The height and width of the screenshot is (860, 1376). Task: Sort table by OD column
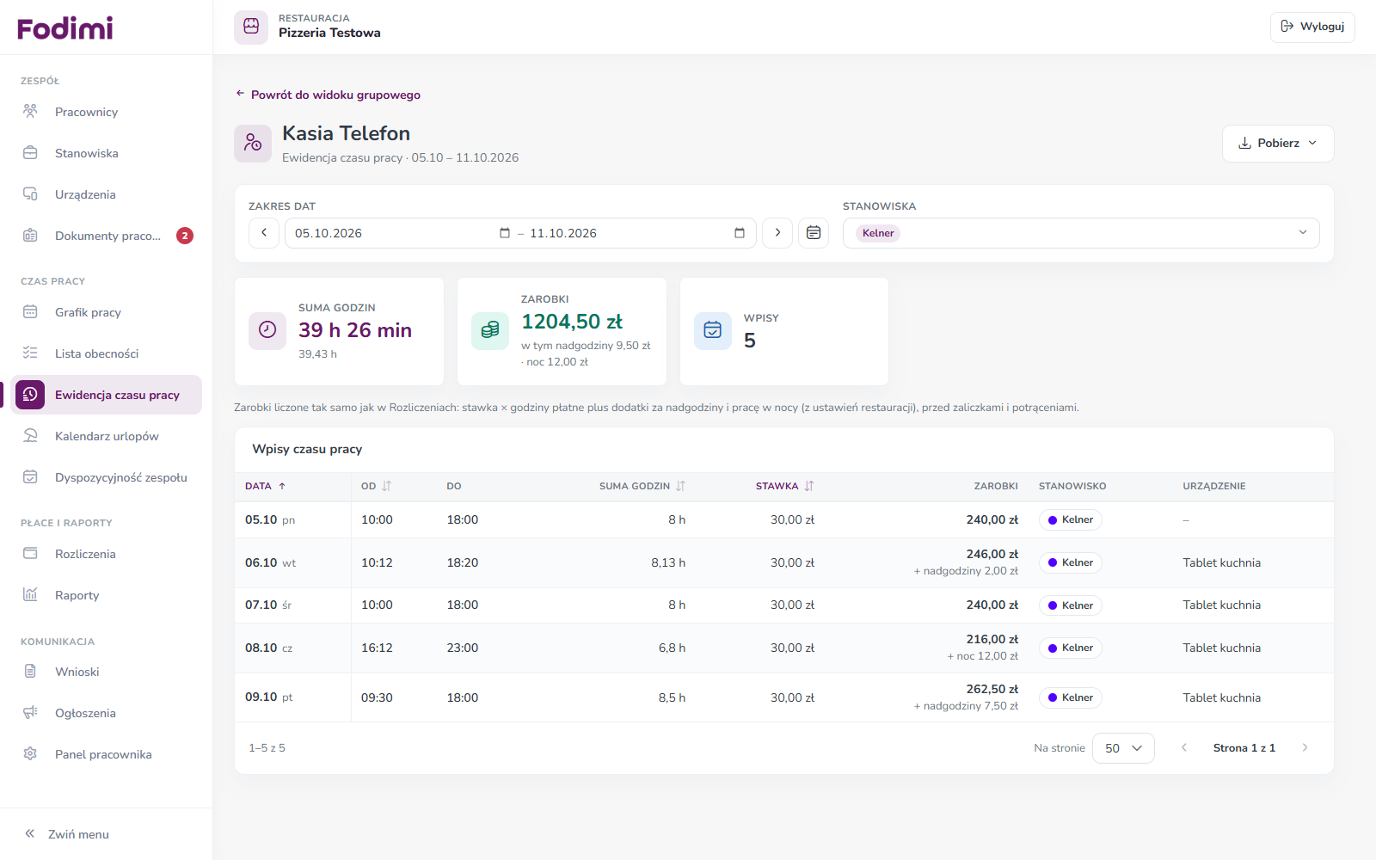tap(376, 486)
